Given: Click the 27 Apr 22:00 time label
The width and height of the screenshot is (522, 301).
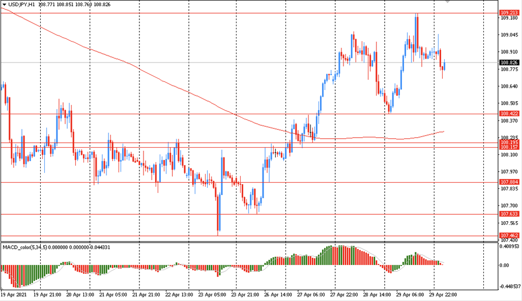Looking at the screenshot, I should [x=344, y=295].
